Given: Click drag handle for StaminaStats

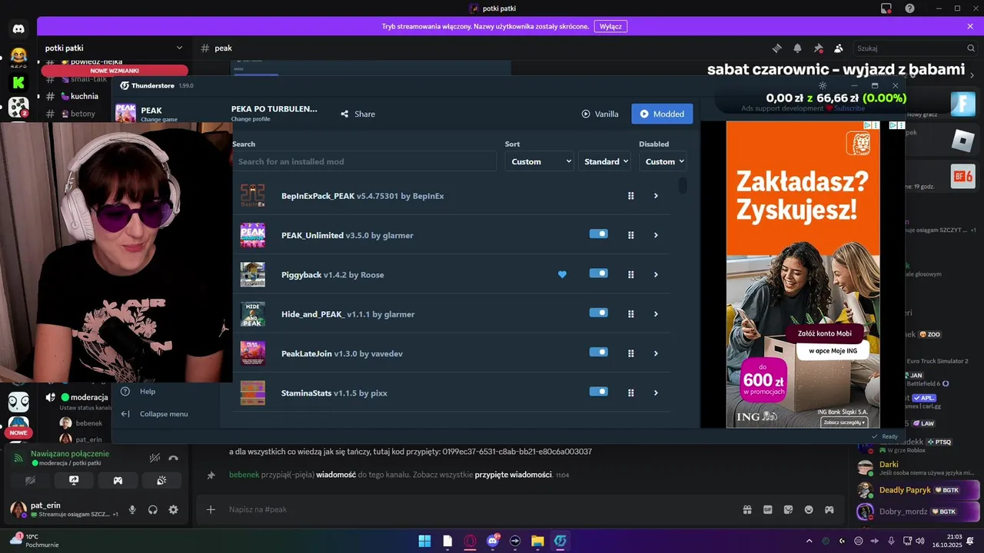Looking at the screenshot, I should (631, 392).
